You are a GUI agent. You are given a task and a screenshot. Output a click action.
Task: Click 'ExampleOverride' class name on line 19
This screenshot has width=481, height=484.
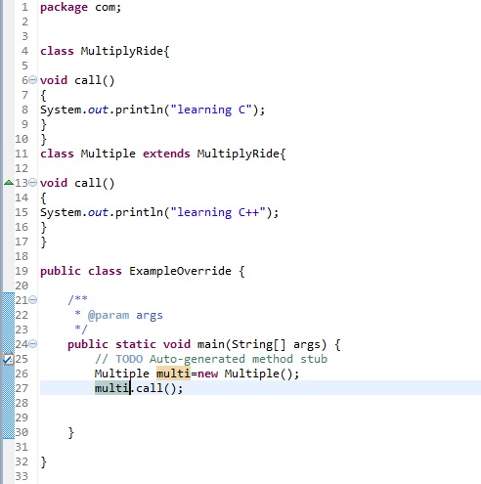pos(180,271)
